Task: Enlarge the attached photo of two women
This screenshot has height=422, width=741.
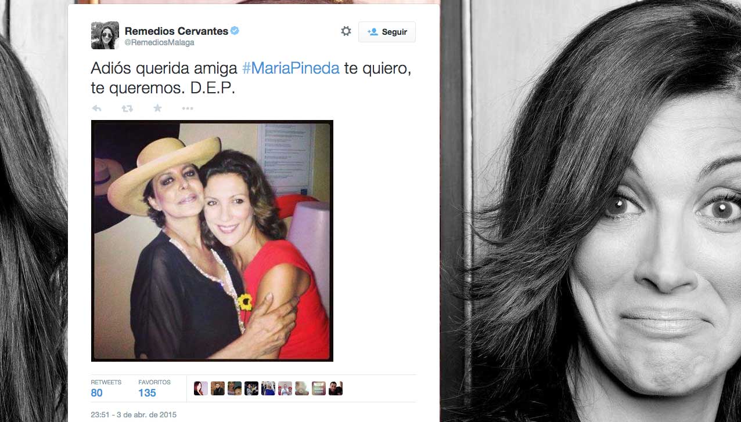Action: 212,241
